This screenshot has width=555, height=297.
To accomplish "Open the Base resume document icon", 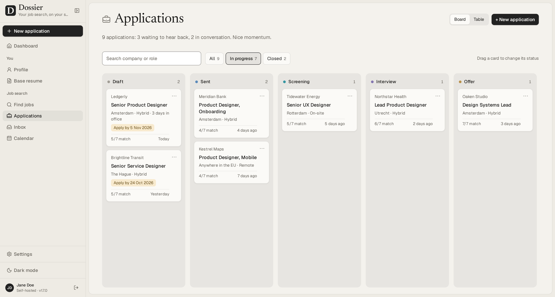I will pos(9,81).
